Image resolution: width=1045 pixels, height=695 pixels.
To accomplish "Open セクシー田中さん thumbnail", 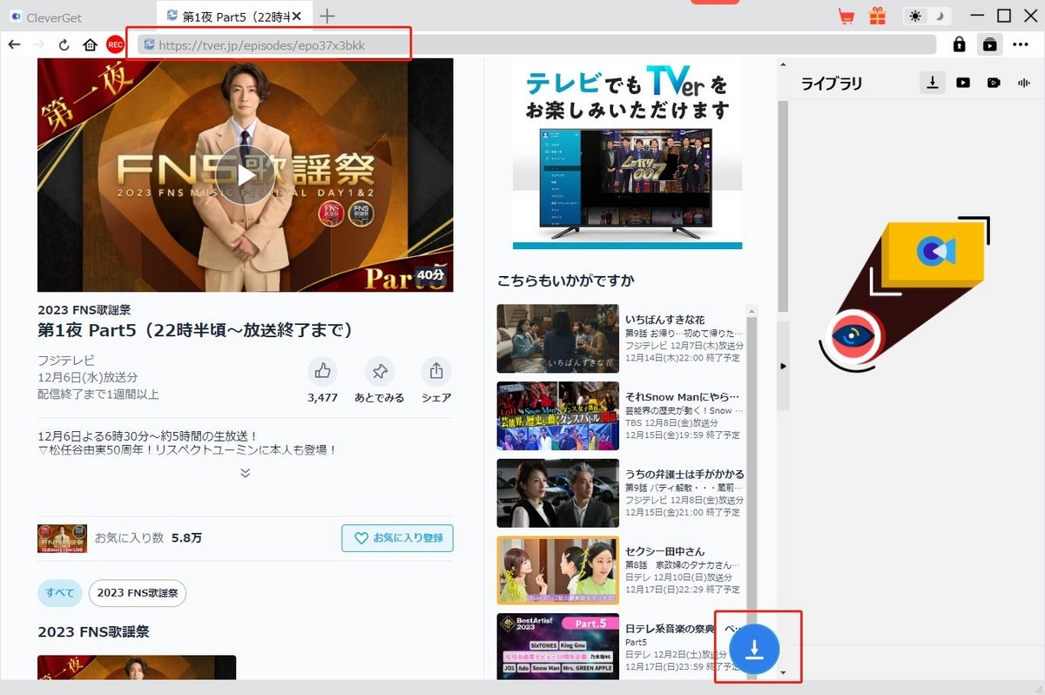I will point(557,570).
